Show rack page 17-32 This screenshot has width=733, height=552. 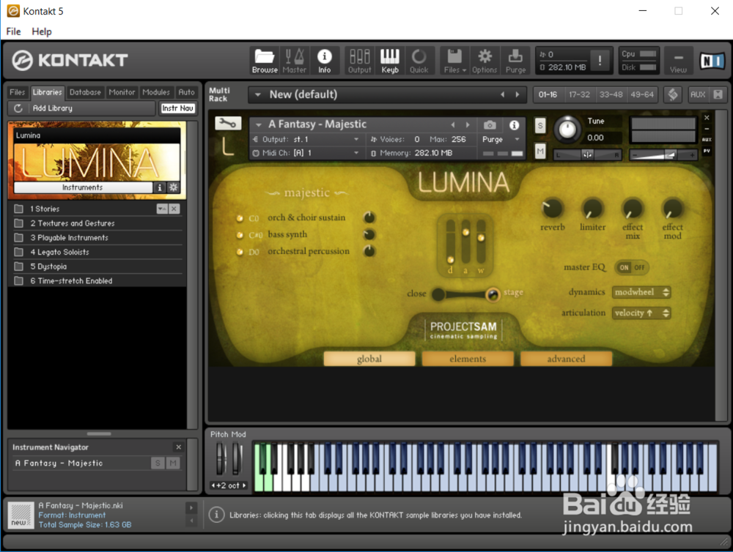tap(579, 94)
